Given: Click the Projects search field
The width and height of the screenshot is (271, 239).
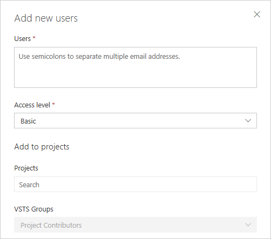Looking at the screenshot, I should point(135,185).
